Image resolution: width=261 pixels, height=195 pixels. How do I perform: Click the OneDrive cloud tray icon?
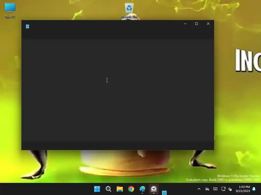point(207,189)
